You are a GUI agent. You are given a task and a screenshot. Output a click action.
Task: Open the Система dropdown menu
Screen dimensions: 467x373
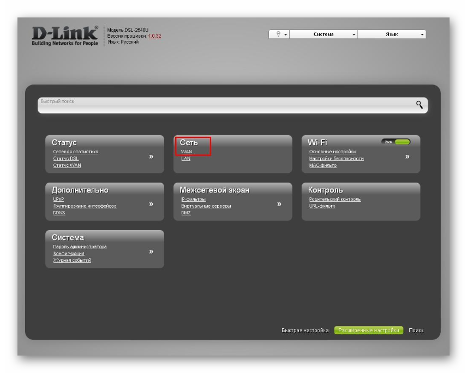pos(324,34)
